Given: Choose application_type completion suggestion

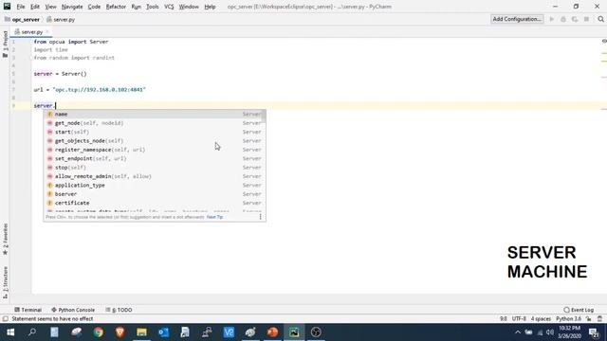Looking at the screenshot, I should 154,186.
